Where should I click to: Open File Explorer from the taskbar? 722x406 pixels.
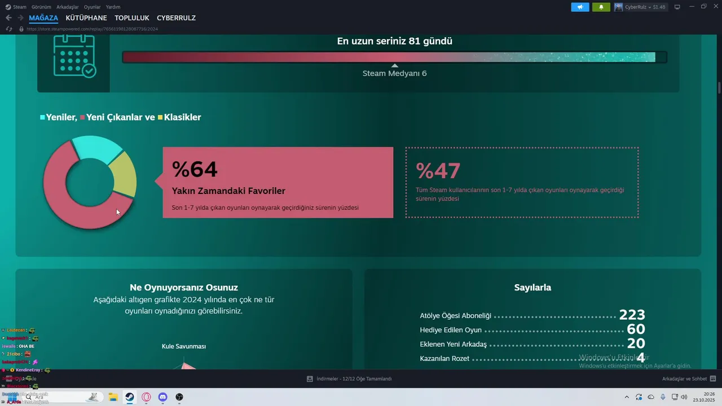113,397
